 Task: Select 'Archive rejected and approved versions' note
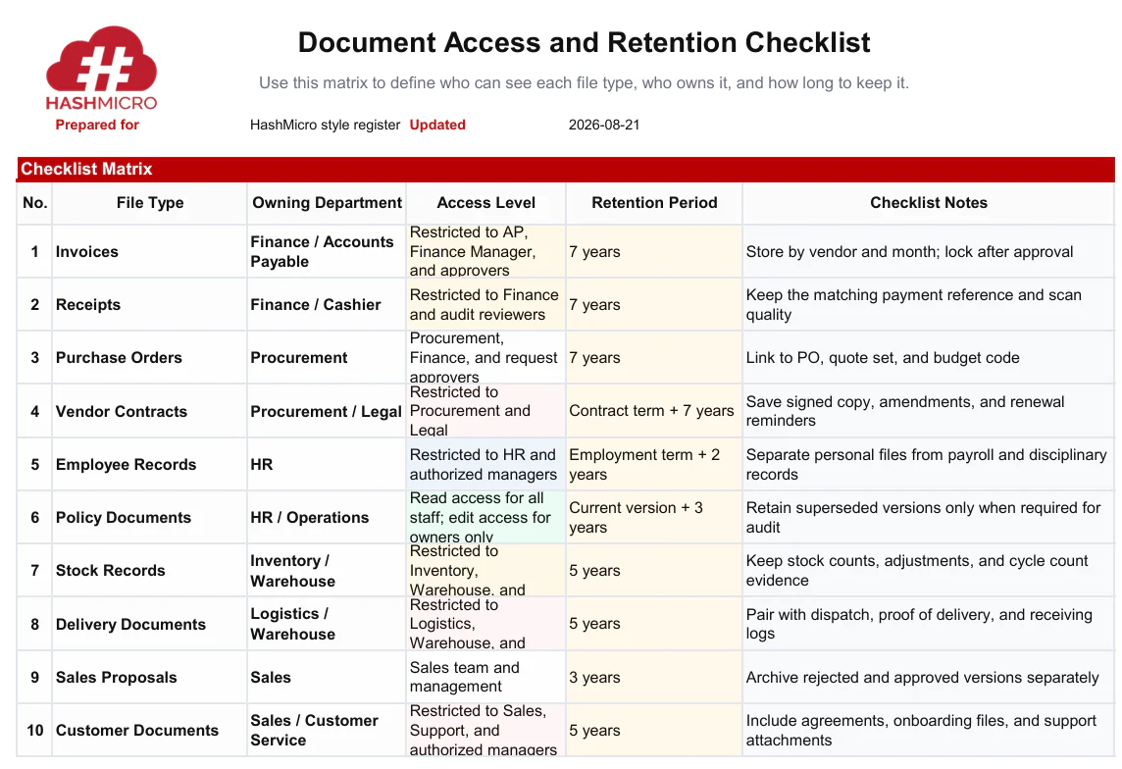pyautogui.click(x=928, y=677)
